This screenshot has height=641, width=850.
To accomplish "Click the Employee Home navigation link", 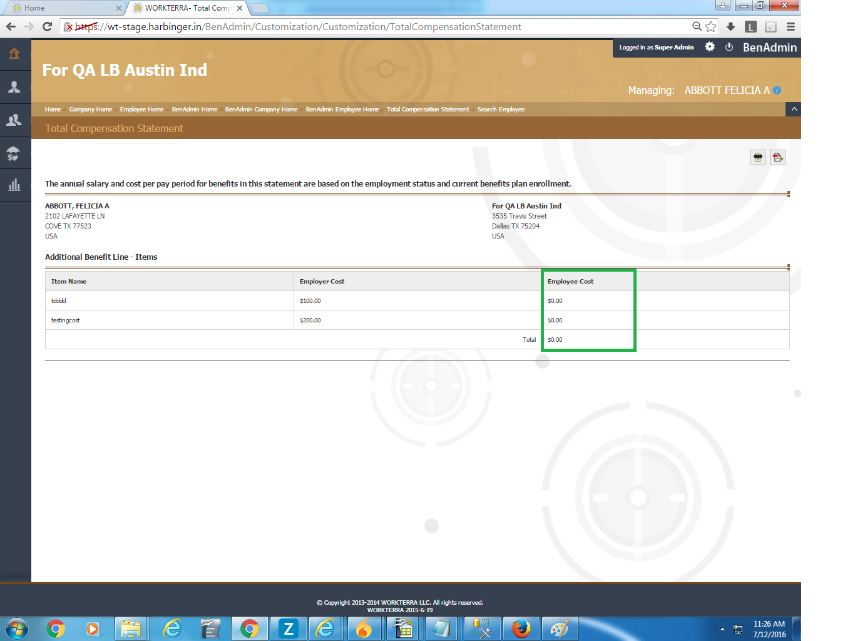I will [141, 110].
